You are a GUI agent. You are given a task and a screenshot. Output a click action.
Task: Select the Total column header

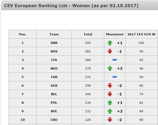pyautogui.click(x=88, y=34)
